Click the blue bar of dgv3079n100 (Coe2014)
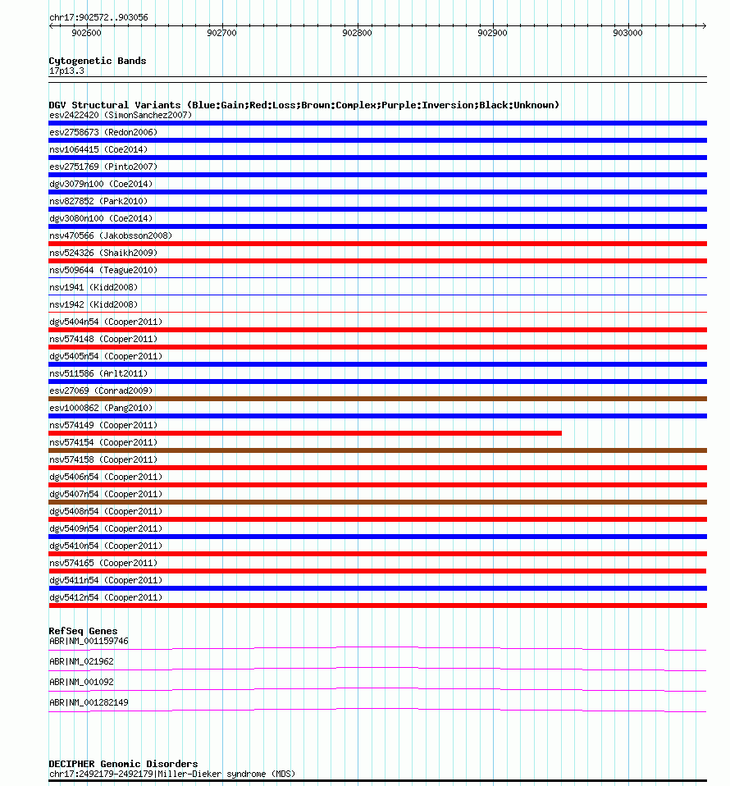Image resolution: width=730 pixels, height=786 pixels. pos(378,192)
